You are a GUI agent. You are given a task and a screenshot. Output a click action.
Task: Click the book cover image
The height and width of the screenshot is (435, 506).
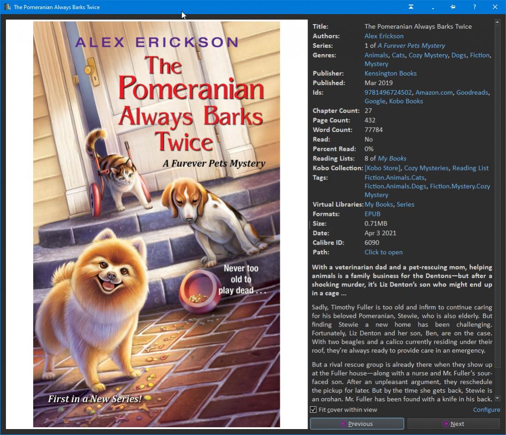(x=157, y=224)
